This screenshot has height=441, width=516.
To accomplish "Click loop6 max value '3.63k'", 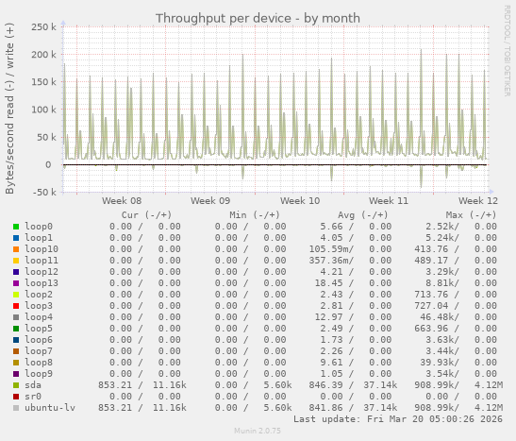I will 440,340.
